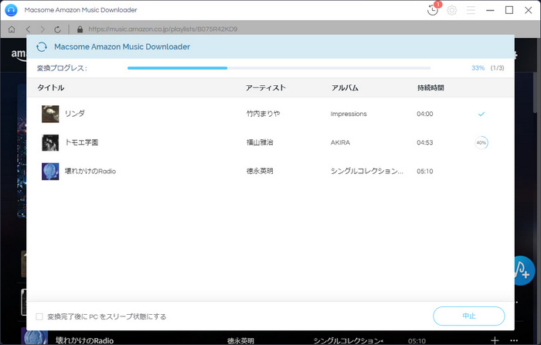Screen dimensions: 541x345
Task: Click duration 04:53
Action: click(x=425, y=142)
